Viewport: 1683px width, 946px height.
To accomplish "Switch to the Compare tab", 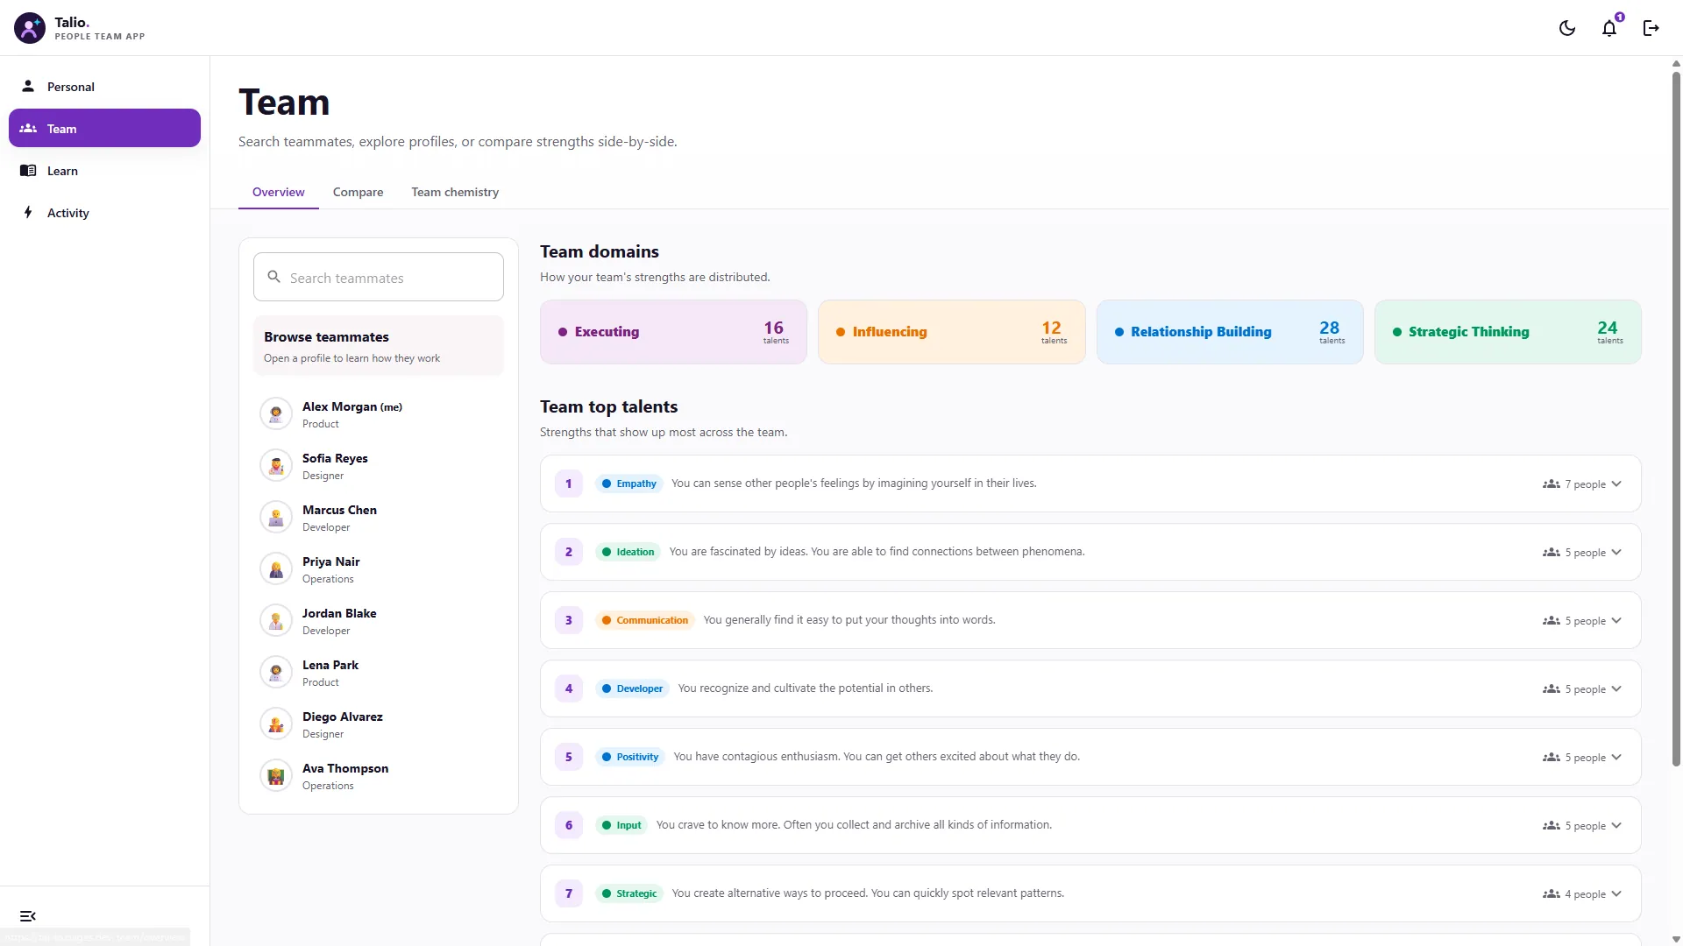I will [358, 192].
